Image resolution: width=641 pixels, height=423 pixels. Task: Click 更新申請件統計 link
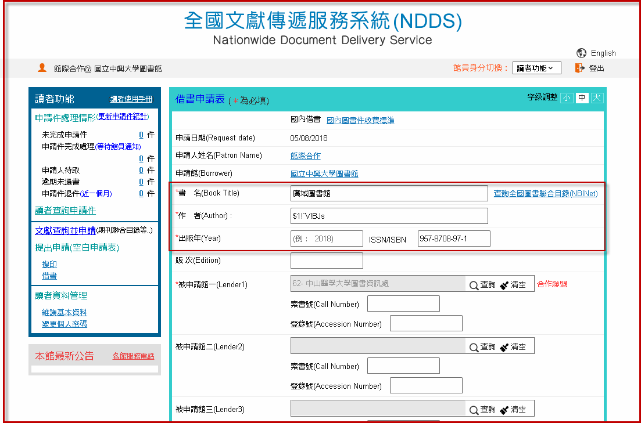(x=122, y=117)
